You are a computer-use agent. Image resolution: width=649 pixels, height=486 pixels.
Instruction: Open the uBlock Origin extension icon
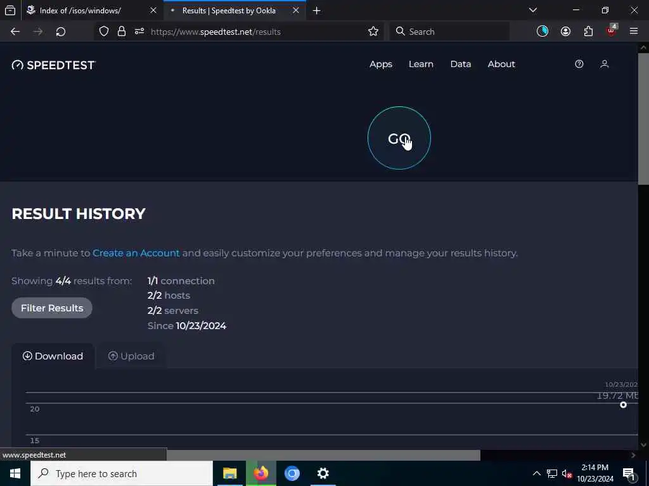tap(612, 31)
